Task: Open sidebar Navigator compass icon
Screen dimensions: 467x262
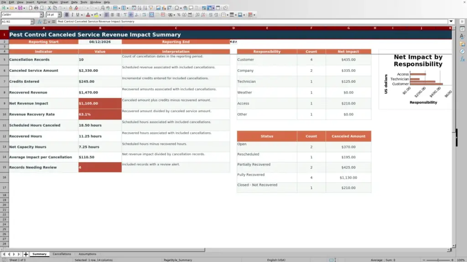Action: click(462, 51)
